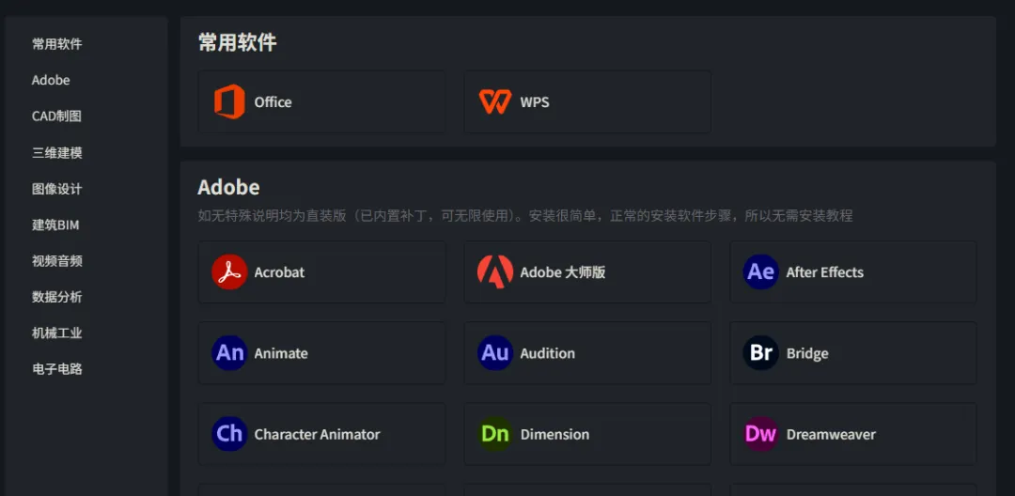Select Adobe in the sidebar menu
Viewport: 1015px width, 496px height.
click(51, 80)
